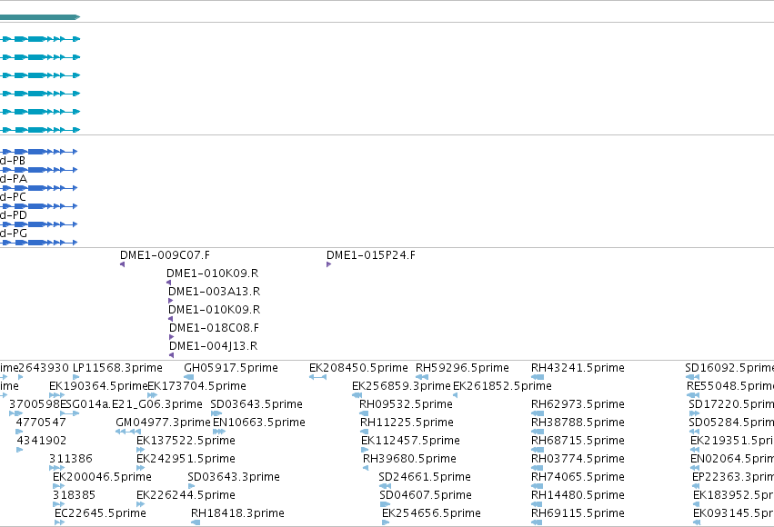Click the blue EST glyph of SD03643.5prime

(216, 413)
